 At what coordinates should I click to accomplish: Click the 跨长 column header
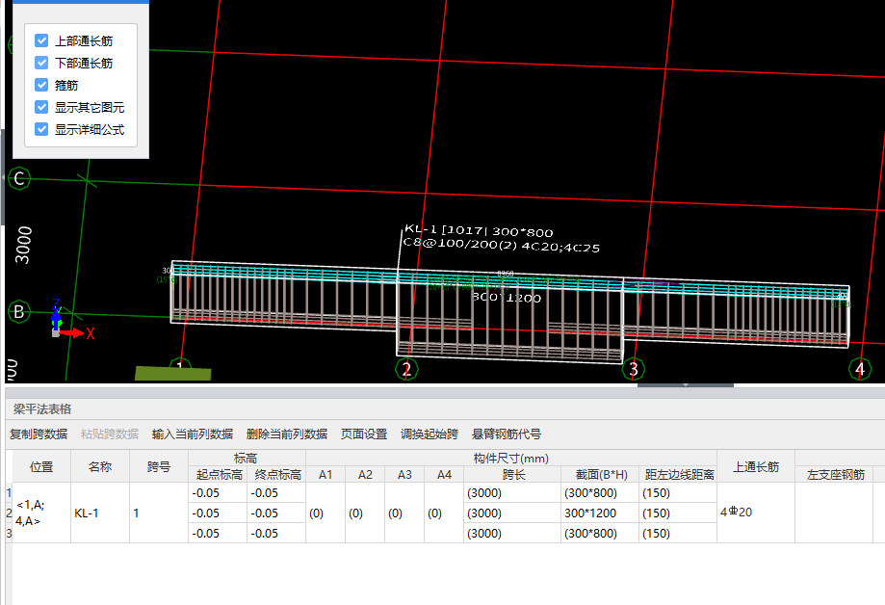(512, 475)
